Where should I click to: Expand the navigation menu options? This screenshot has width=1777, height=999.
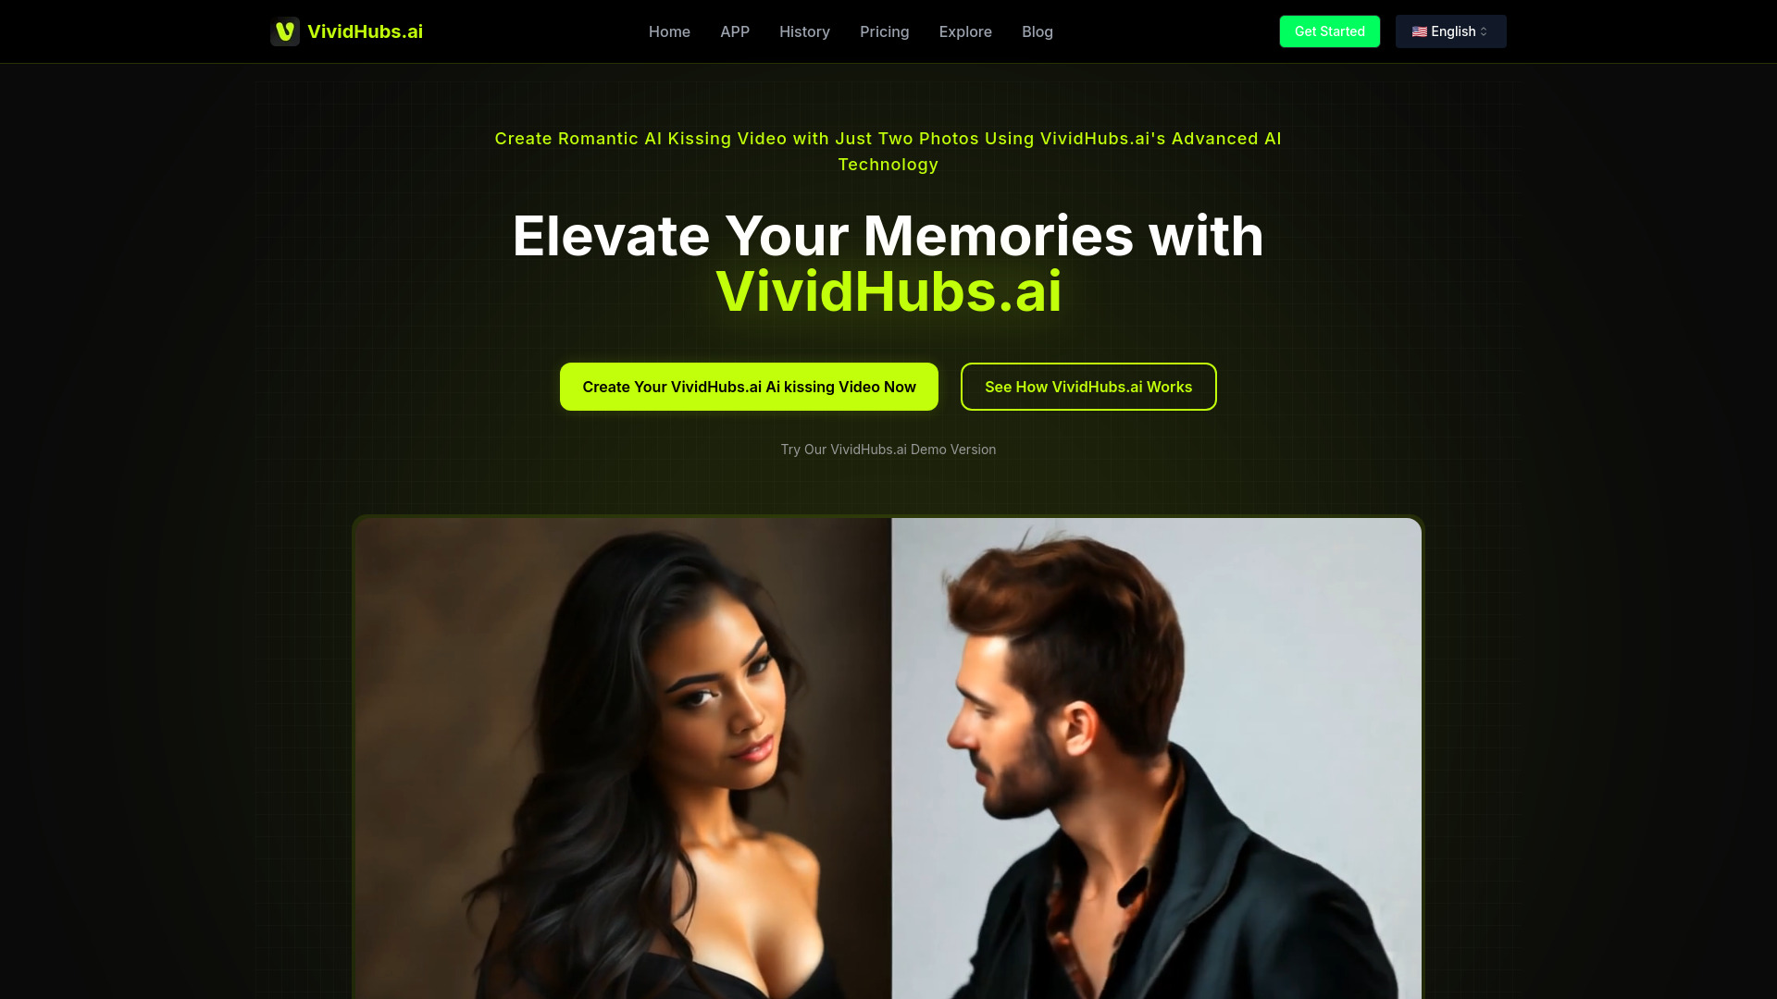[965, 31]
